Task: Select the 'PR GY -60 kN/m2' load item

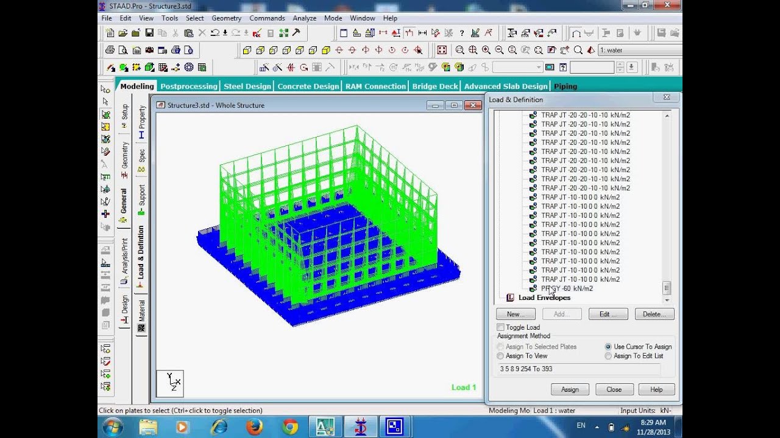Action: coord(567,288)
